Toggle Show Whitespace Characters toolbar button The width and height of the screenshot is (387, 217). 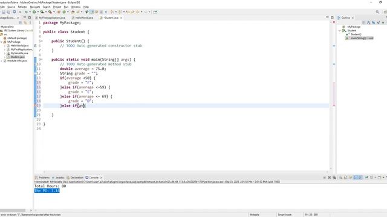click(x=106, y=12)
